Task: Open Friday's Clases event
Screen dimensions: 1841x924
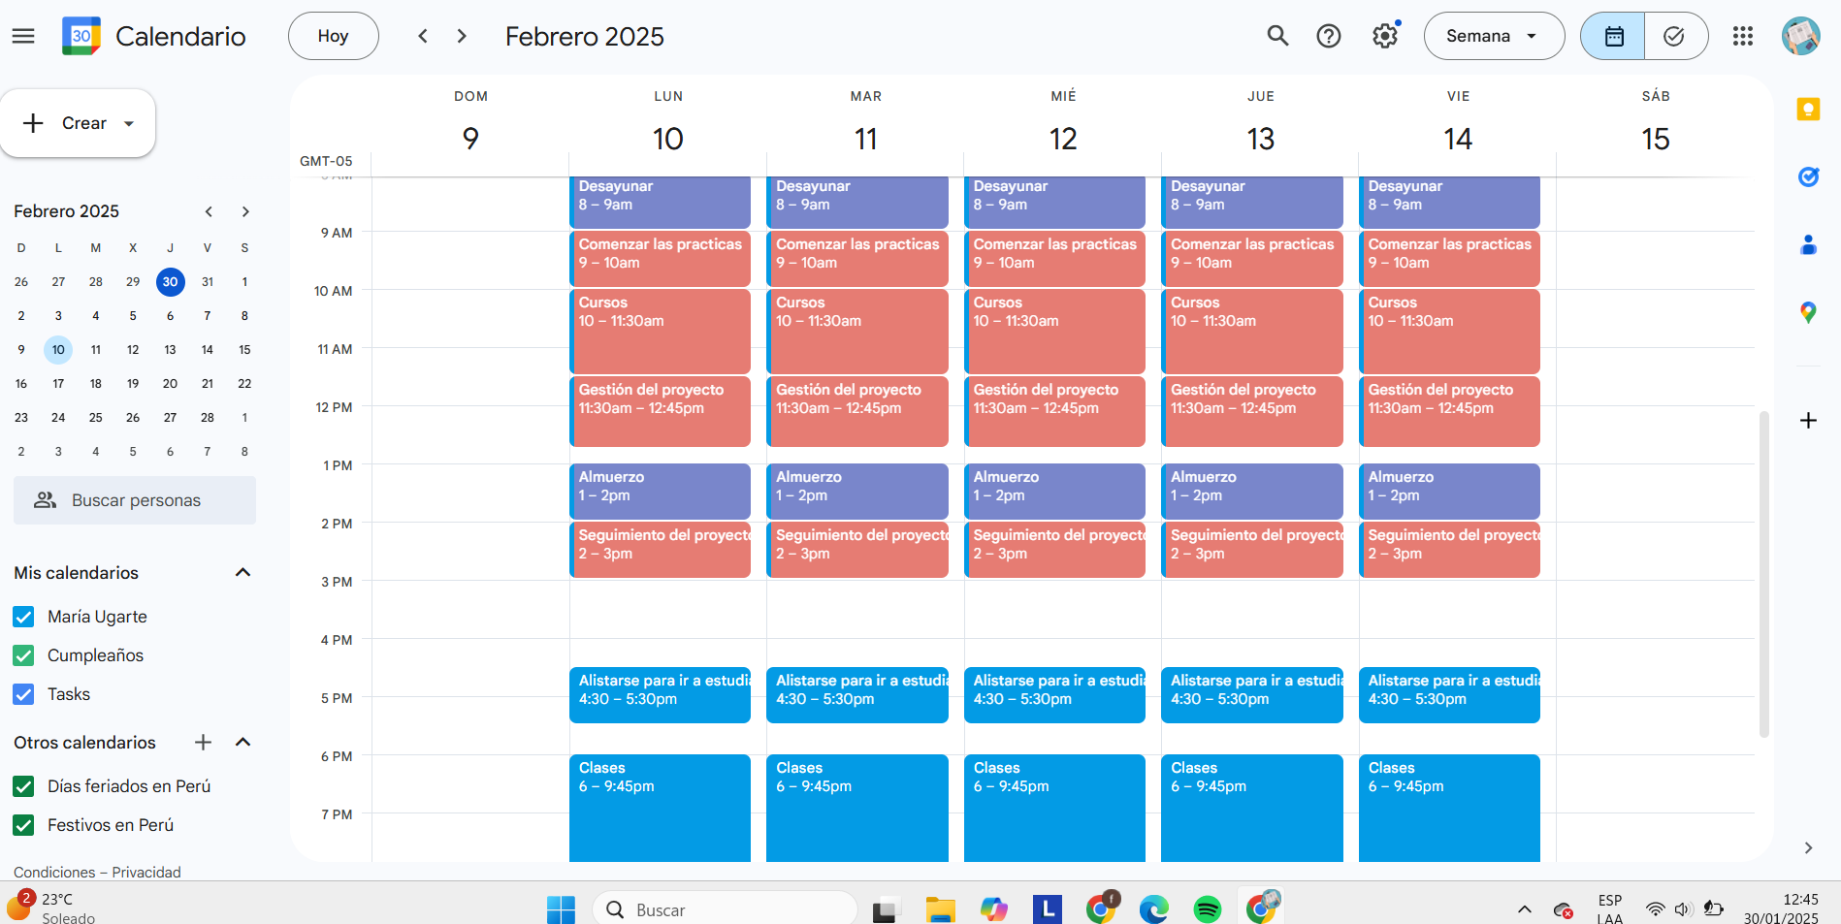Action: [x=1449, y=808]
